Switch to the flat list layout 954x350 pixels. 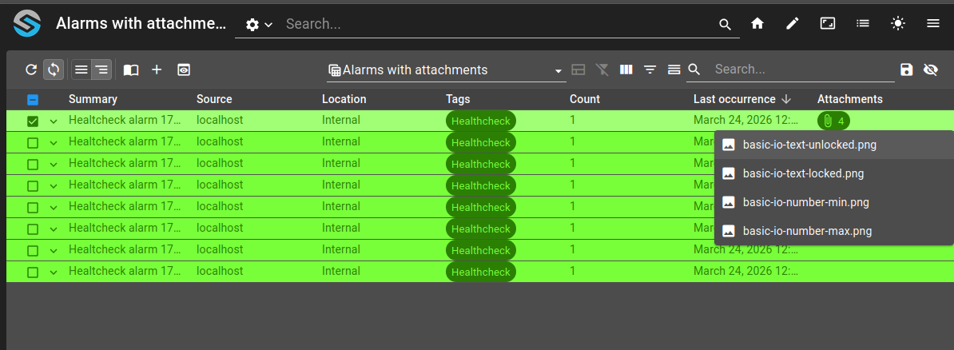pos(81,70)
